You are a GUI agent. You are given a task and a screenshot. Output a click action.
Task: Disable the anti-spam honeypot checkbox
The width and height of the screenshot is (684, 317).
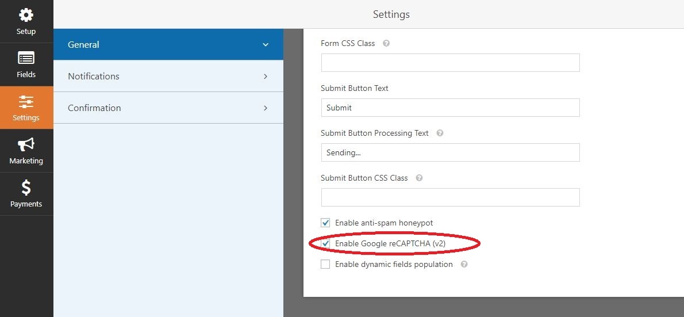pos(325,223)
